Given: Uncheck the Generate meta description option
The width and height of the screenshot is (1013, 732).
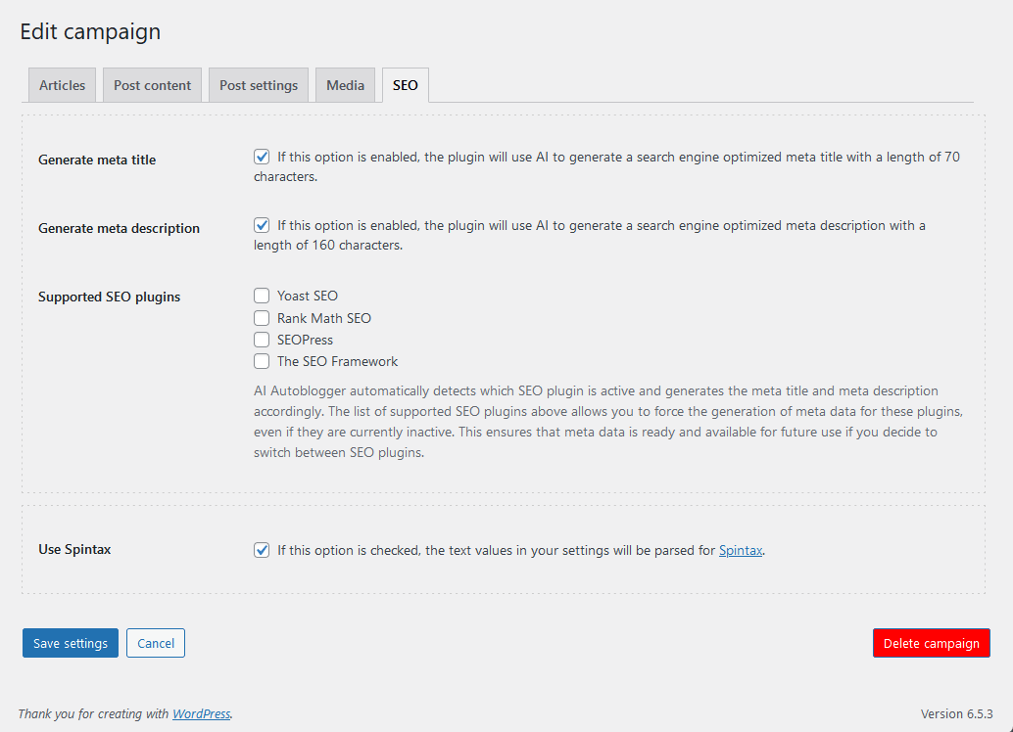Looking at the screenshot, I should (262, 225).
